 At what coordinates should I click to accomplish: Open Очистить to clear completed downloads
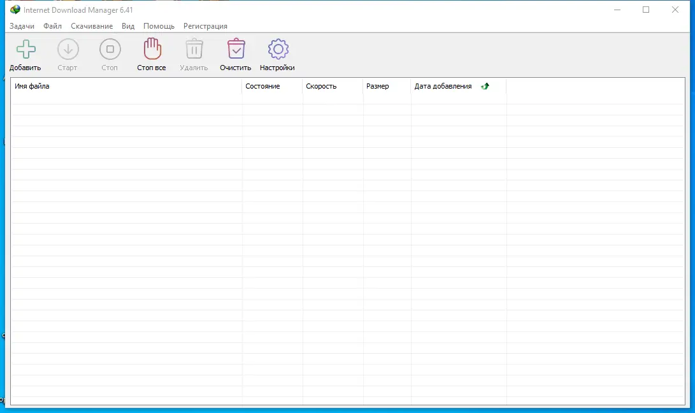(x=235, y=54)
